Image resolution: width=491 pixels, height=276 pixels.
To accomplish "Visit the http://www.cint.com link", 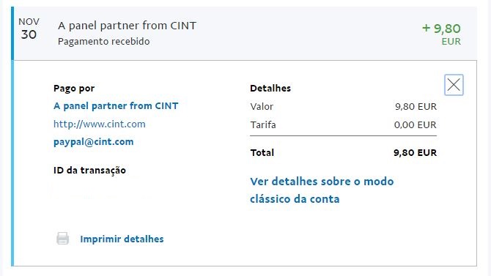I will pyautogui.click(x=100, y=124).
